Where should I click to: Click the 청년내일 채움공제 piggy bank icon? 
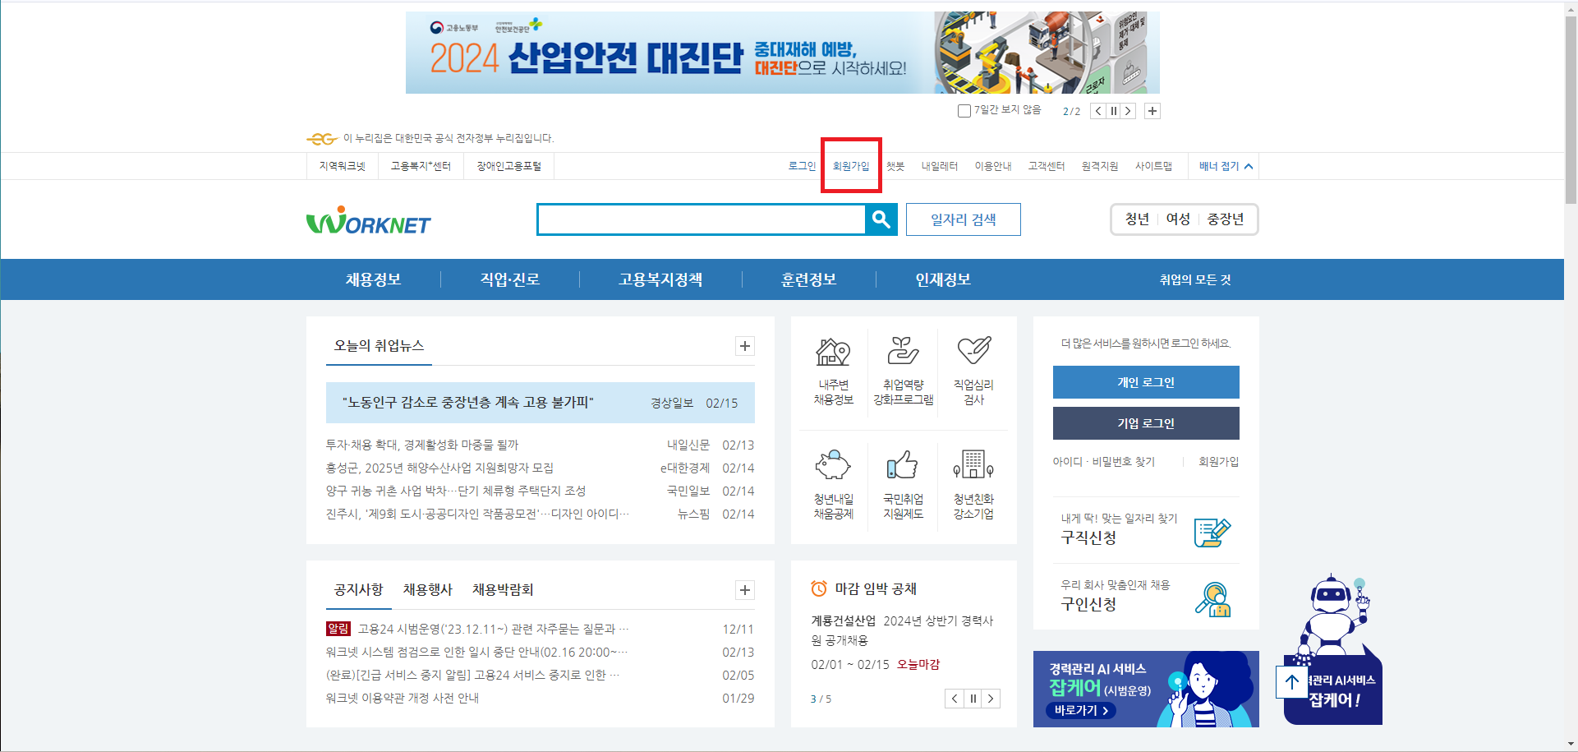coord(833,464)
